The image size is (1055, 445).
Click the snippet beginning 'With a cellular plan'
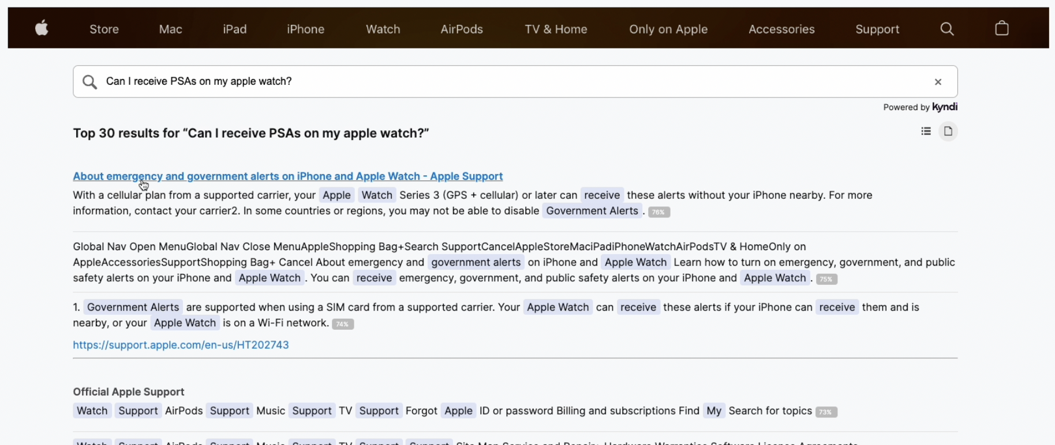[x=473, y=203]
